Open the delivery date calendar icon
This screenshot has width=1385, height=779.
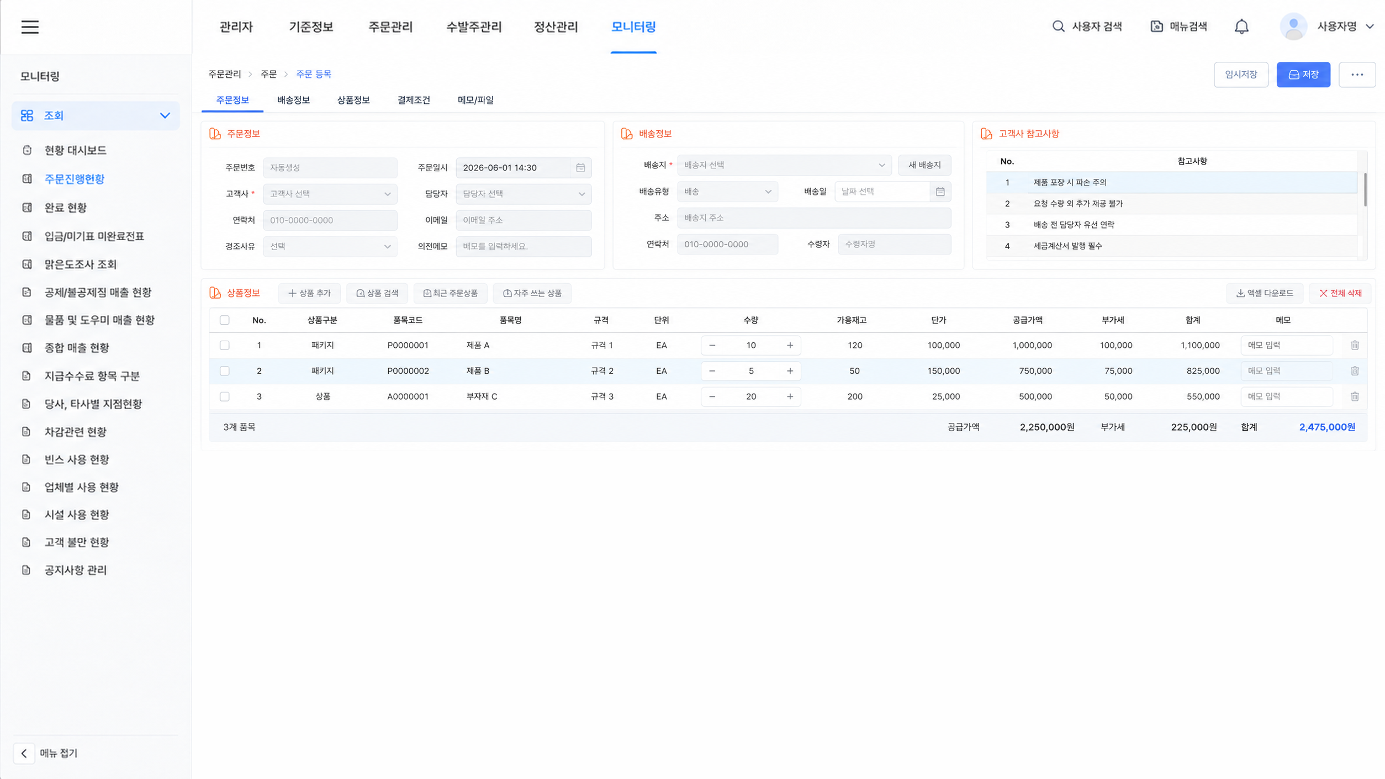[940, 192]
